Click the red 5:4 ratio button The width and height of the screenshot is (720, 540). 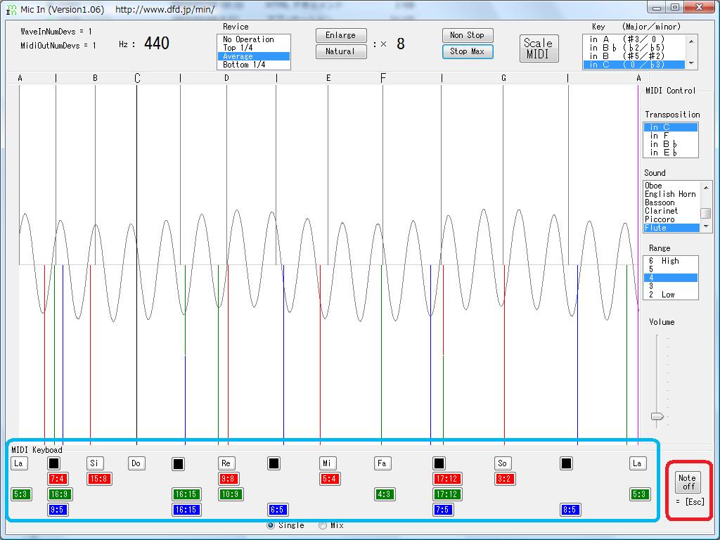click(330, 479)
